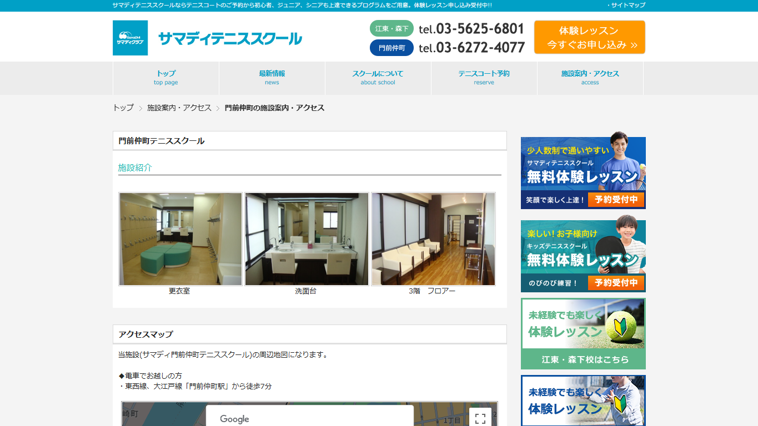Click the 洗面台 caption
The image size is (758, 426).
(305, 291)
